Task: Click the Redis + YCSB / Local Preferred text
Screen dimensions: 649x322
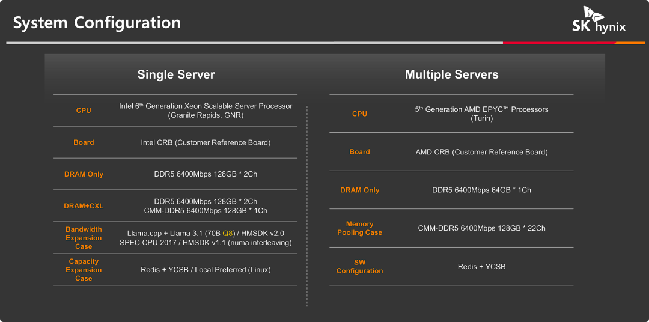Action: point(206,270)
